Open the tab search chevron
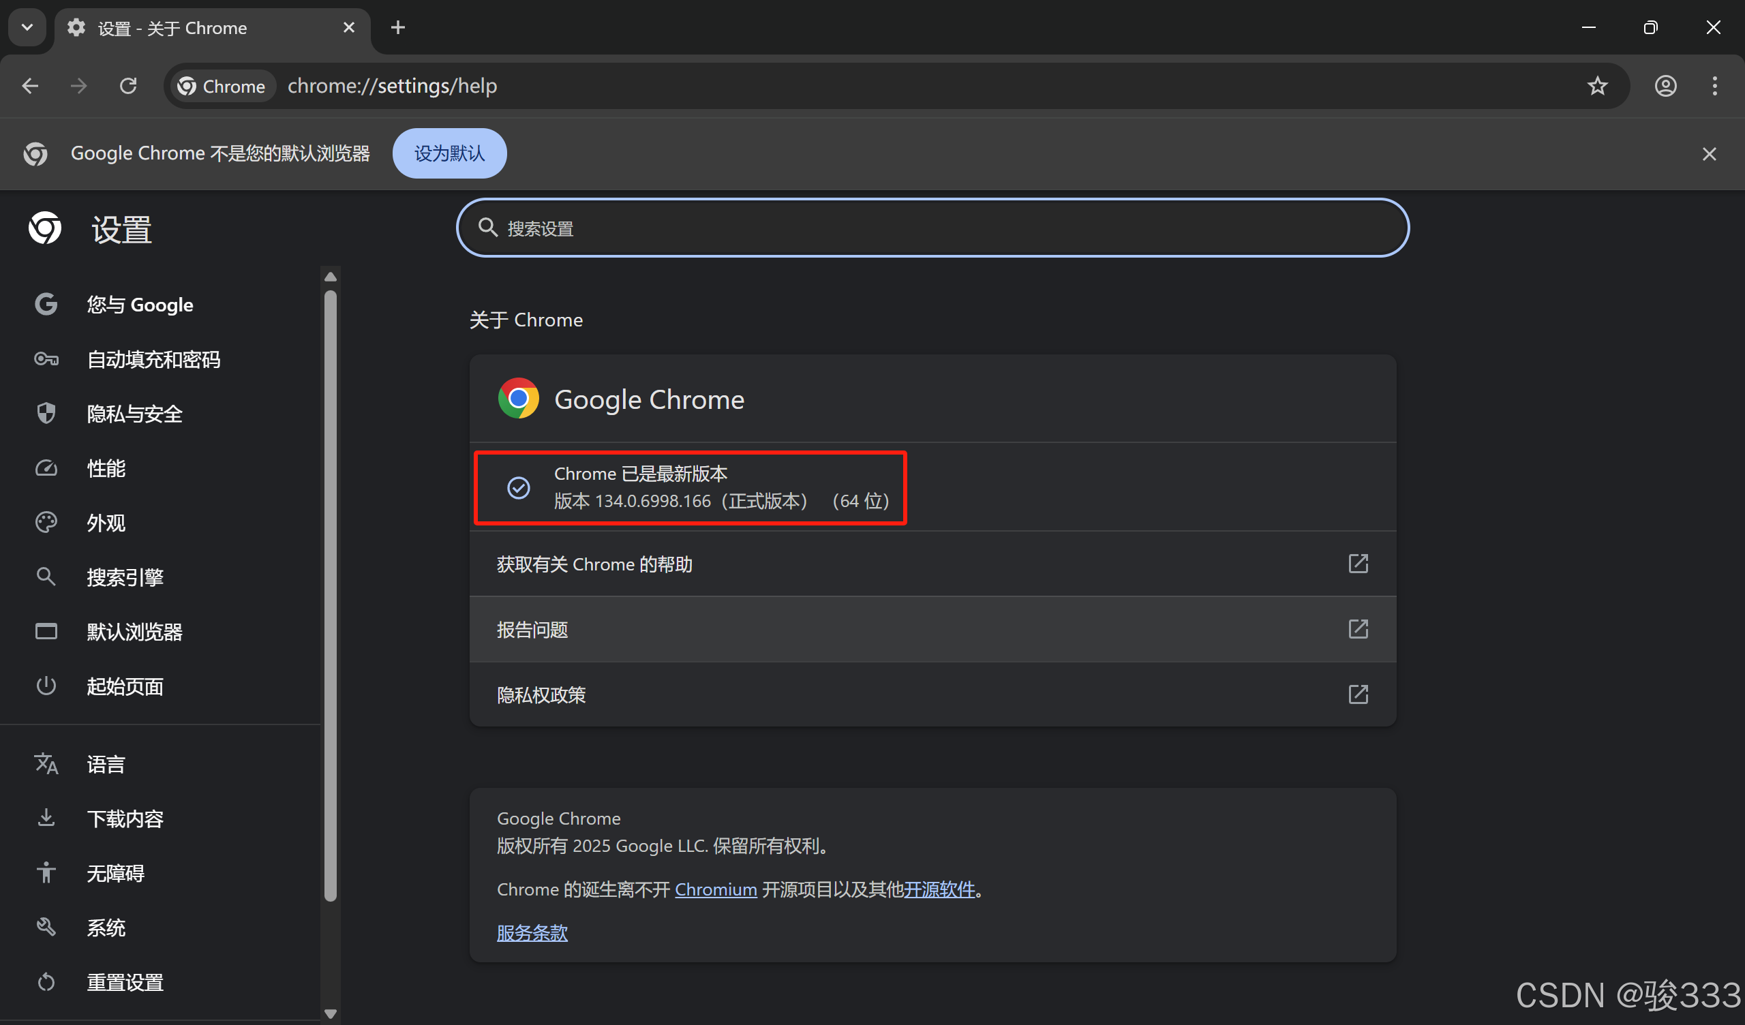 click(27, 27)
